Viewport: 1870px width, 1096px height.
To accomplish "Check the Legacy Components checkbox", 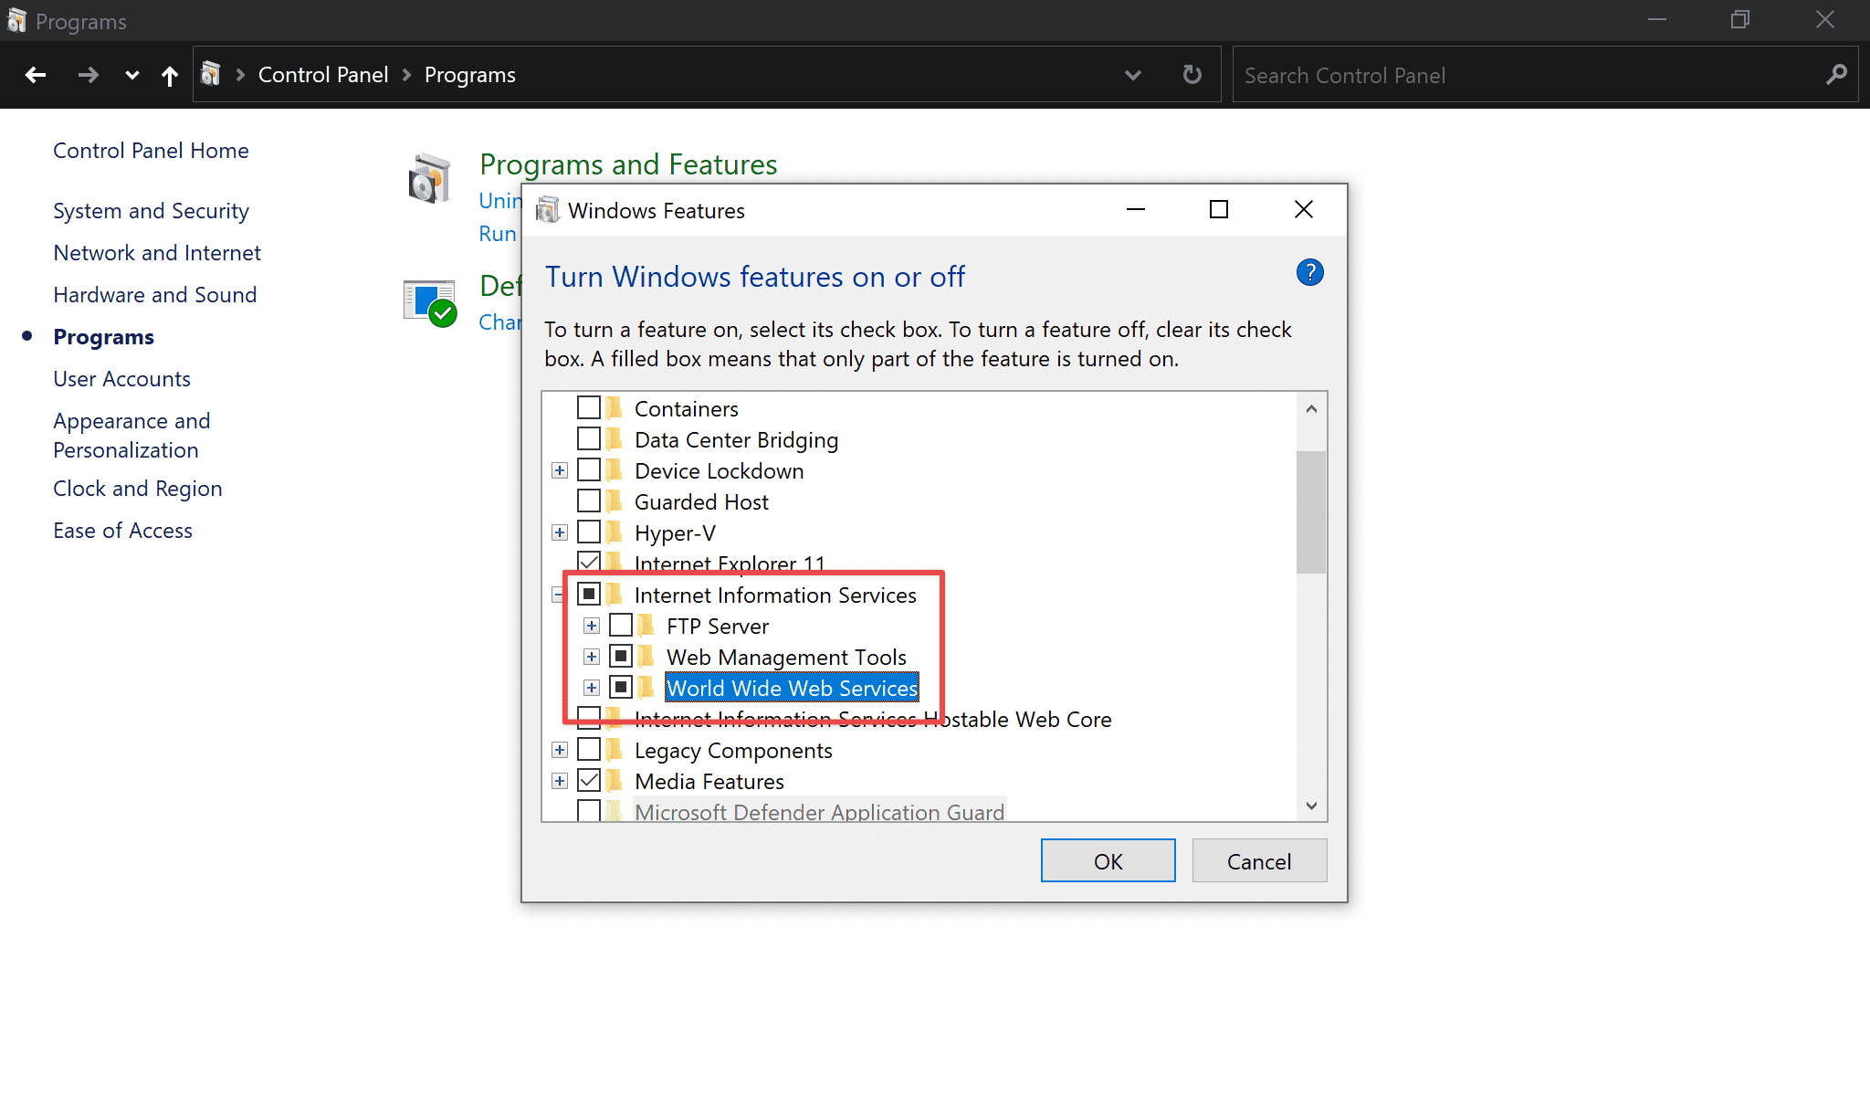I will [x=589, y=750].
